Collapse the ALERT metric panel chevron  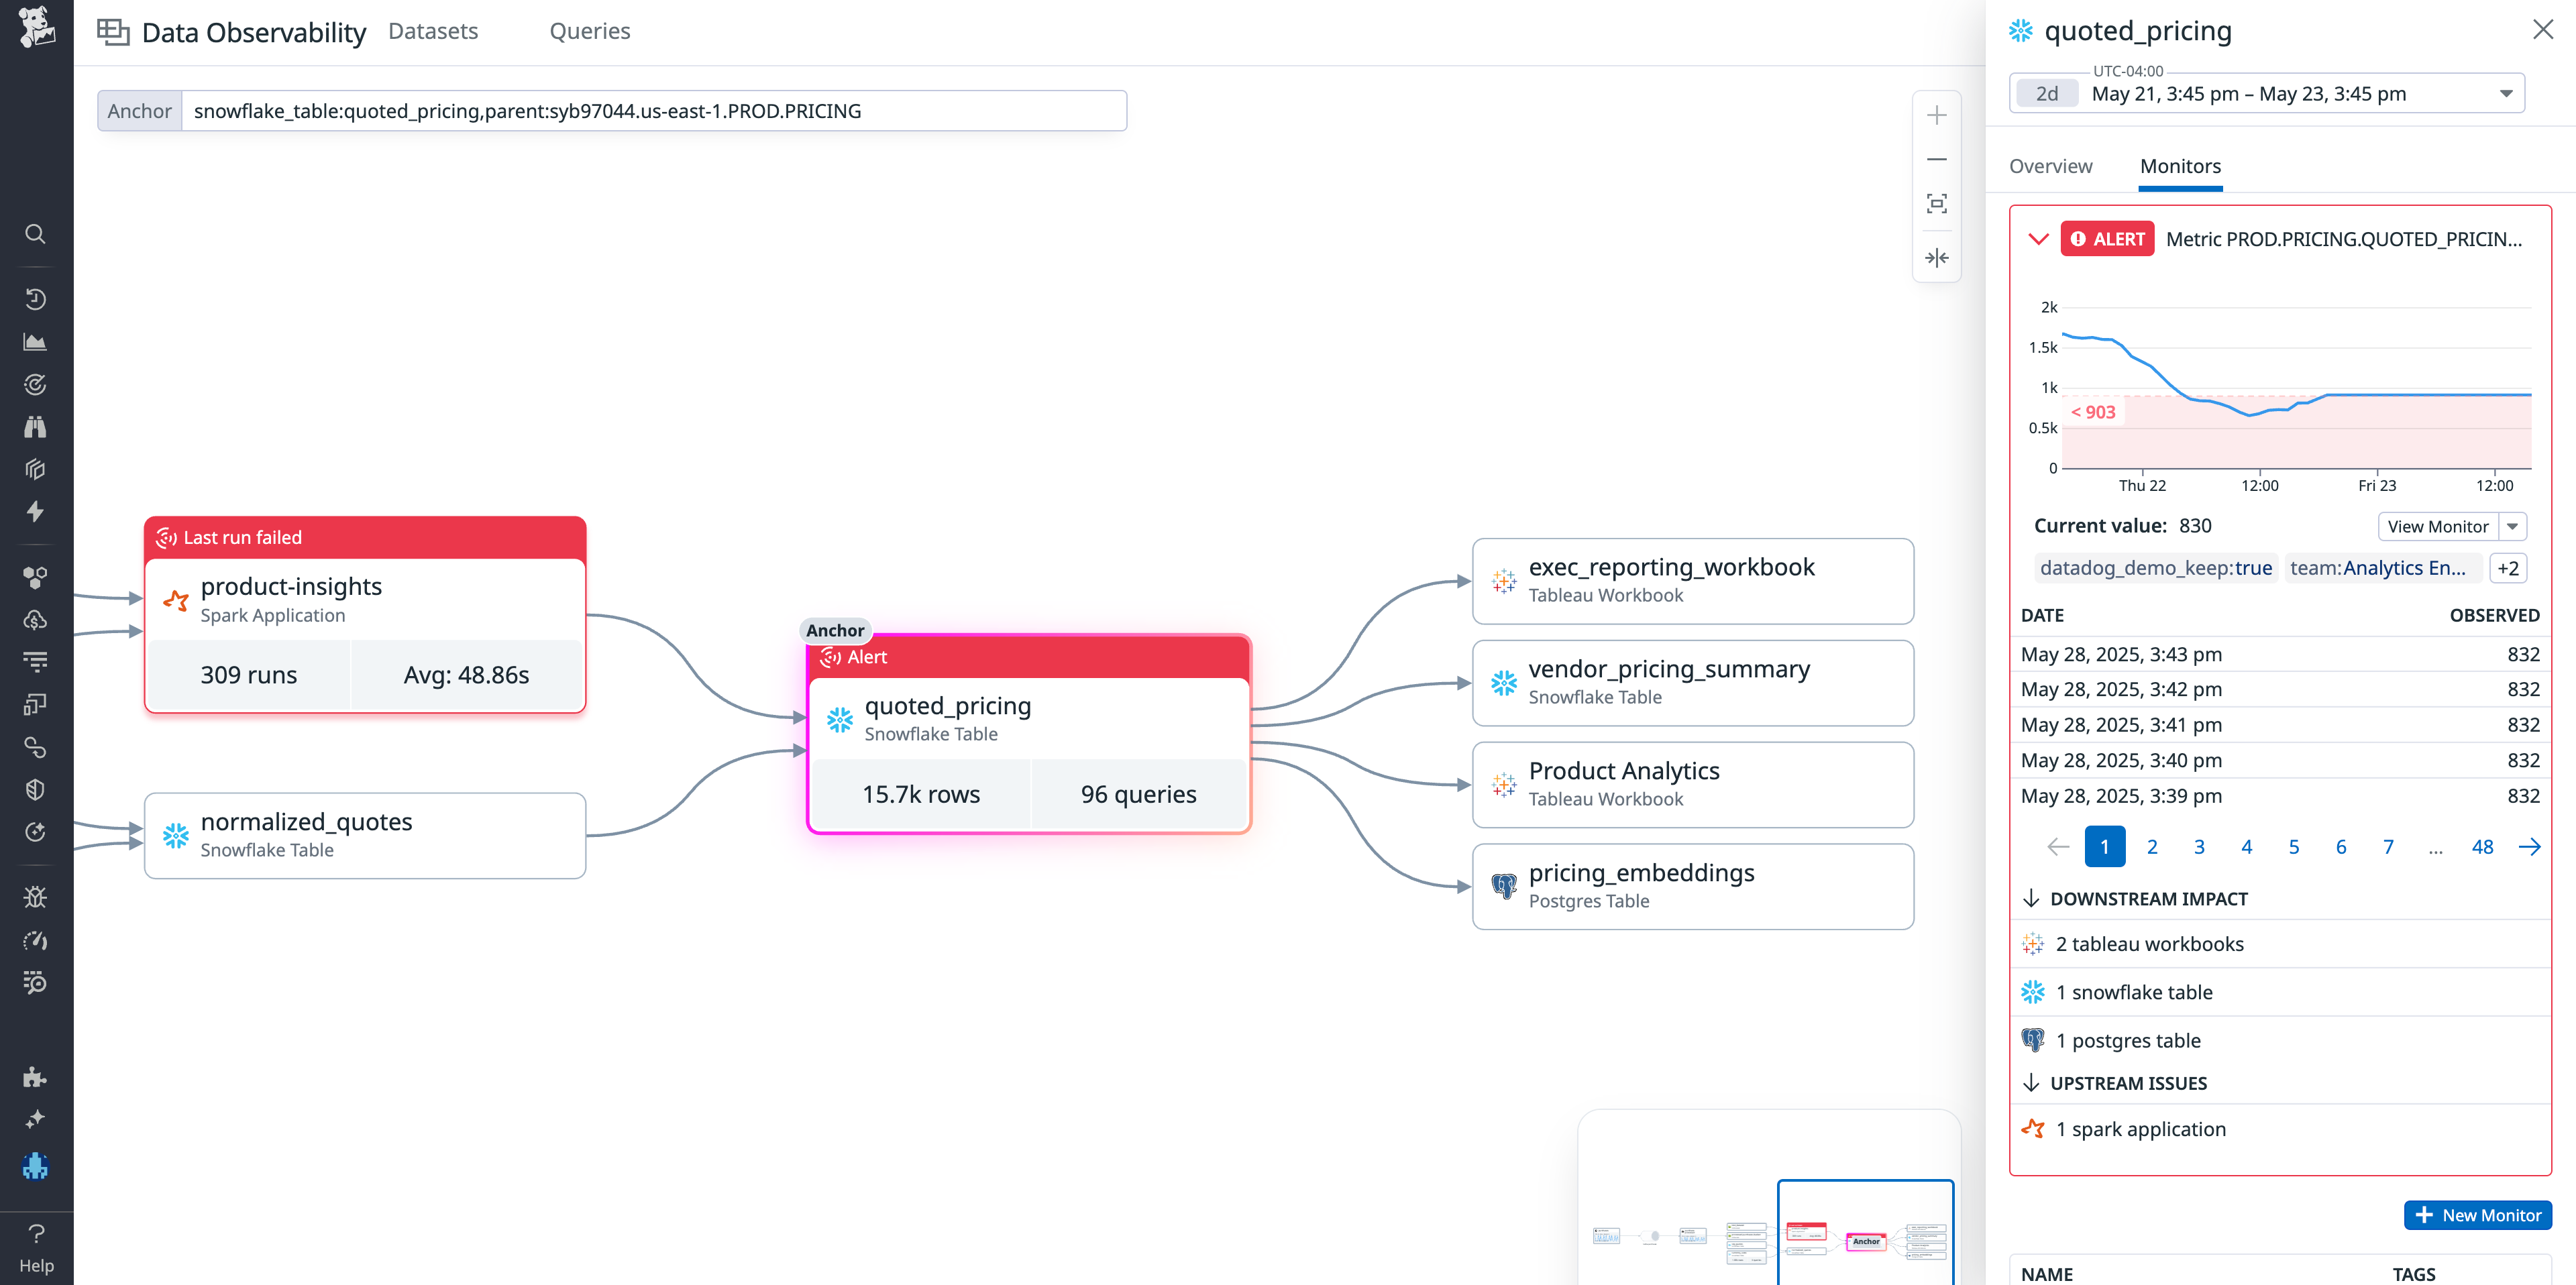[x=2038, y=239]
